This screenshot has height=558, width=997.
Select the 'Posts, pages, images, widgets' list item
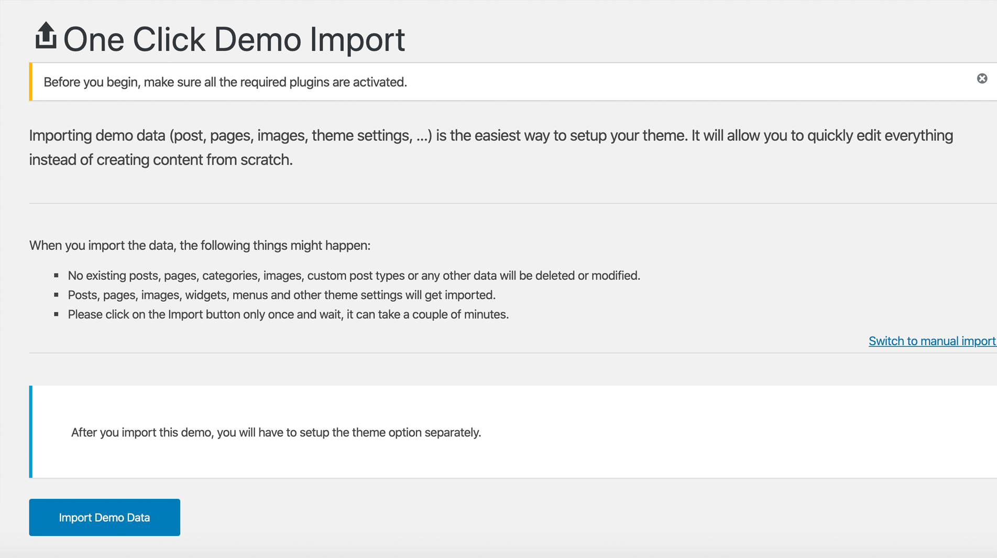(x=281, y=295)
